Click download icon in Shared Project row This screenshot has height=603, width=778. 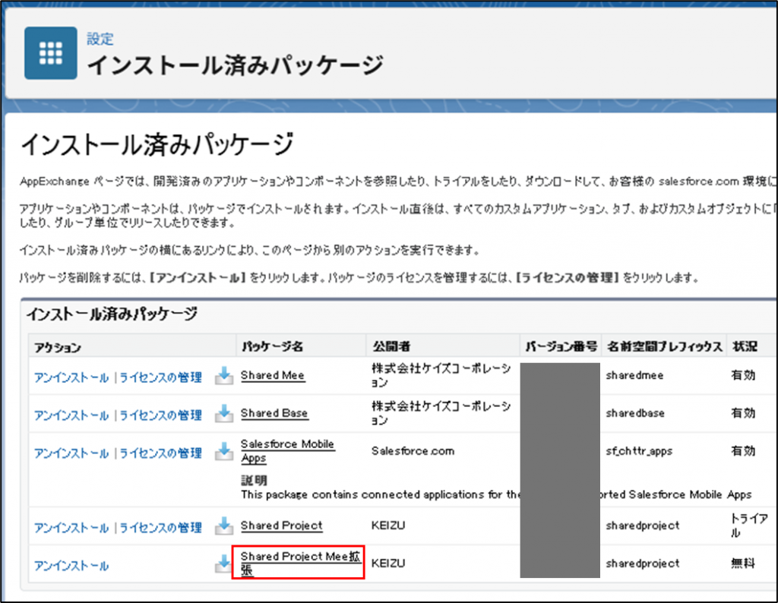point(223,526)
